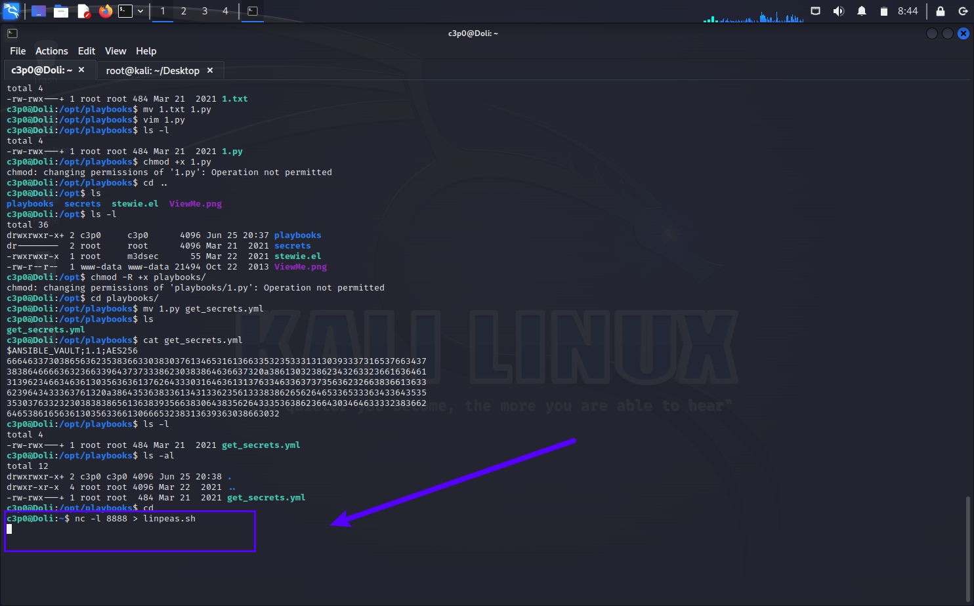The height and width of the screenshot is (606, 974).
Task: Click the log out icon
Action: 963,11
